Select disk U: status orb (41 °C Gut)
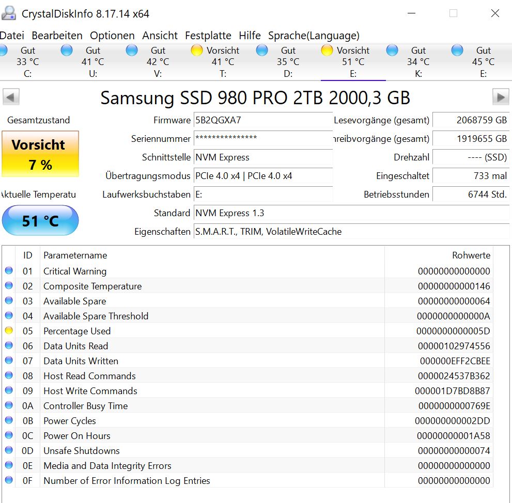 pyautogui.click(x=67, y=51)
